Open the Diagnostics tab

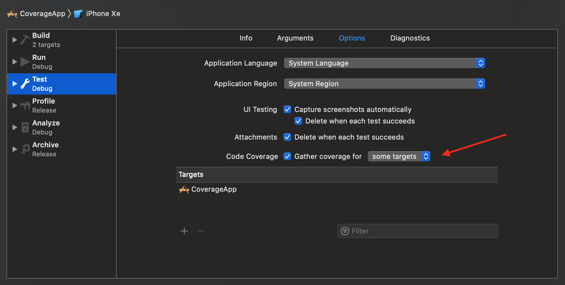410,38
